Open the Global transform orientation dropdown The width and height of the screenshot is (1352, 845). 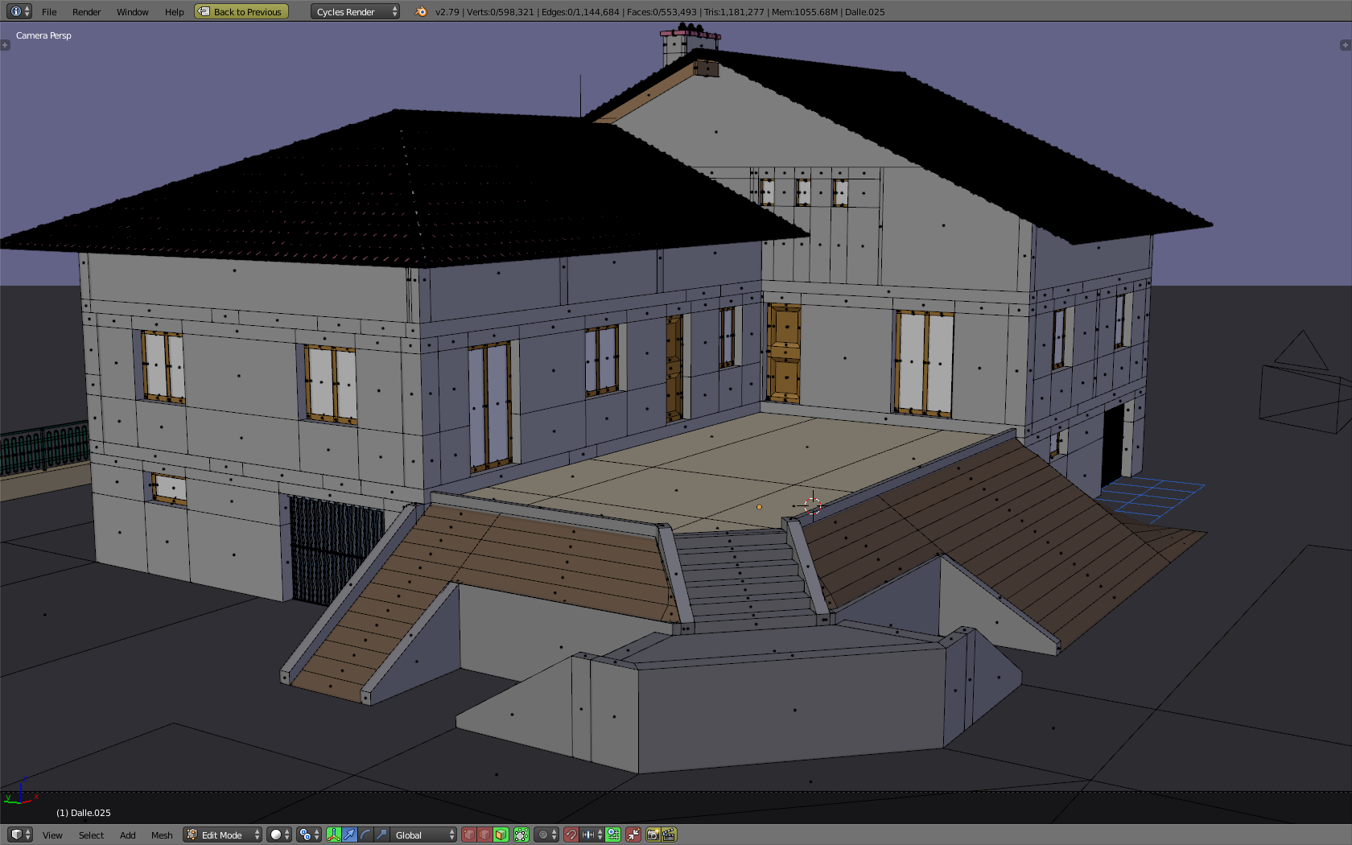click(424, 835)
